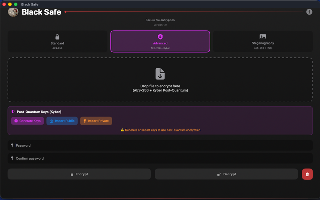
Task: Click the image icon on Steganography tab
Action: coord(263,37)
